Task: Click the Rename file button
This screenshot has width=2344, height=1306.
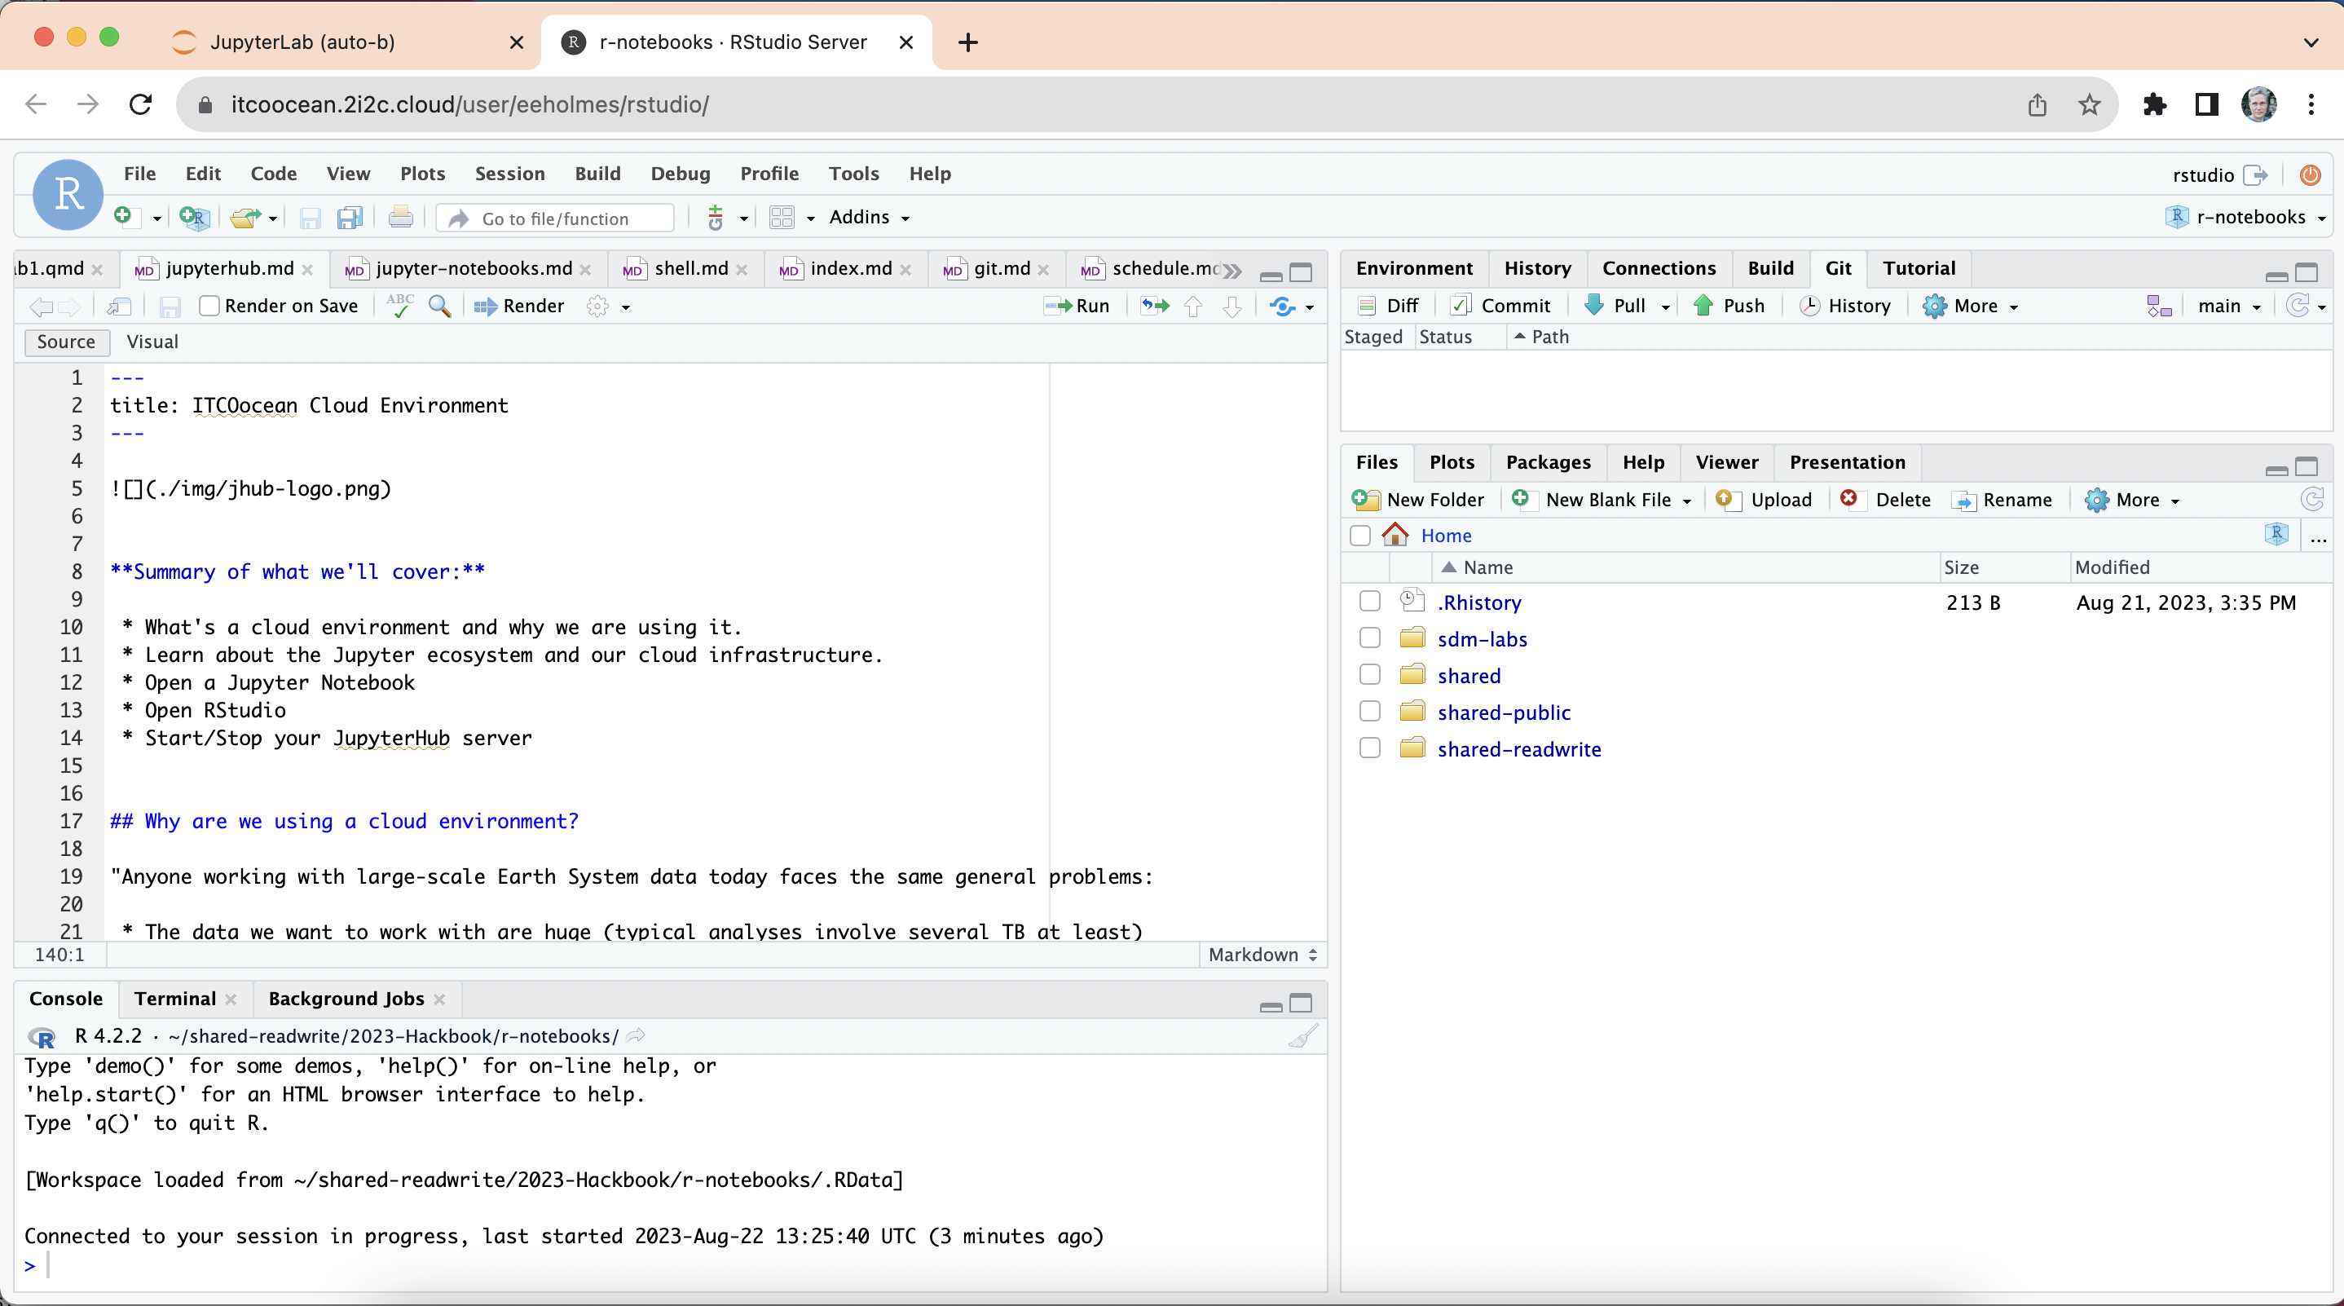Action: click(2003, 500)
